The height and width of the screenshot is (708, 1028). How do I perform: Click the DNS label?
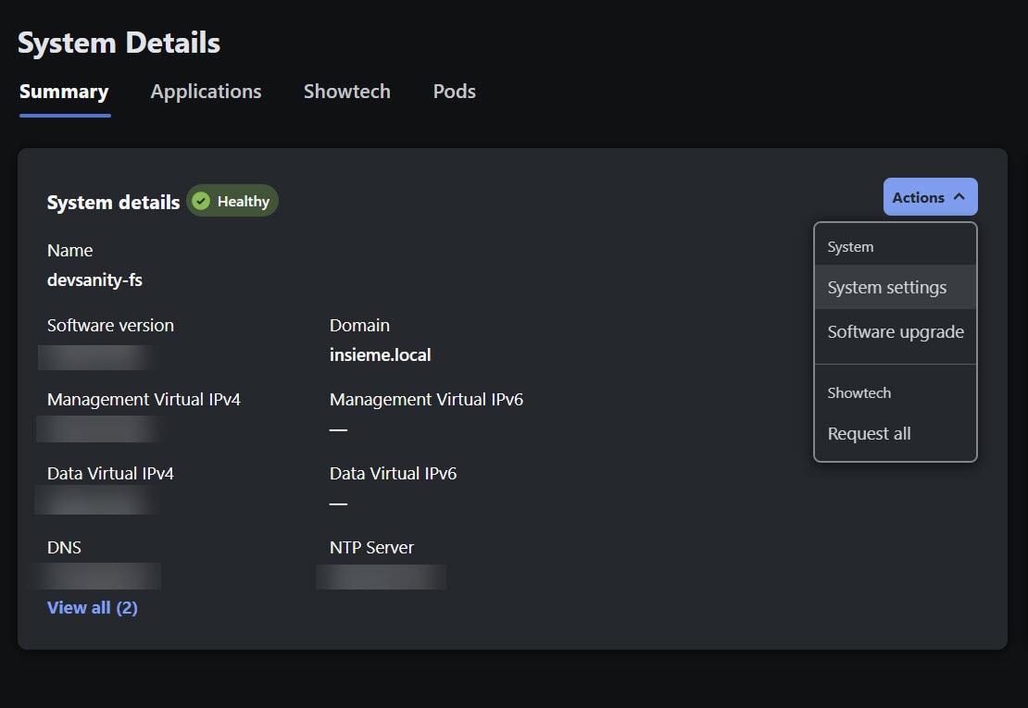[x=64, y=548]
